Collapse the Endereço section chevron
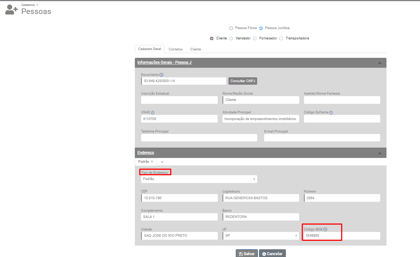420x257 pixels. (x=379, y=153)
